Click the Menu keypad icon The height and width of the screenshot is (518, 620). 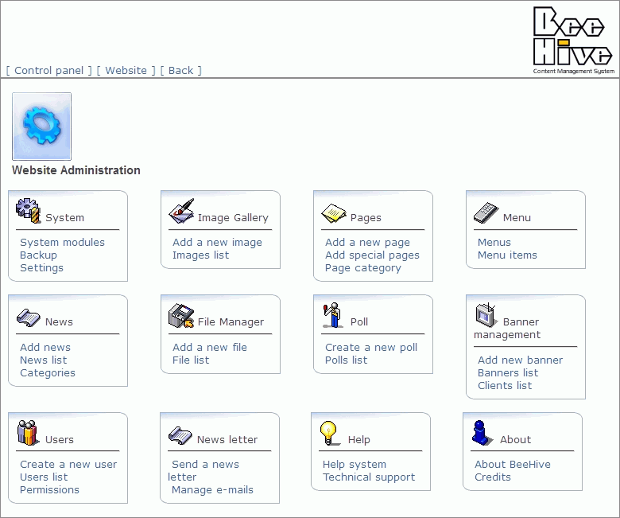(x=486, y=212)
